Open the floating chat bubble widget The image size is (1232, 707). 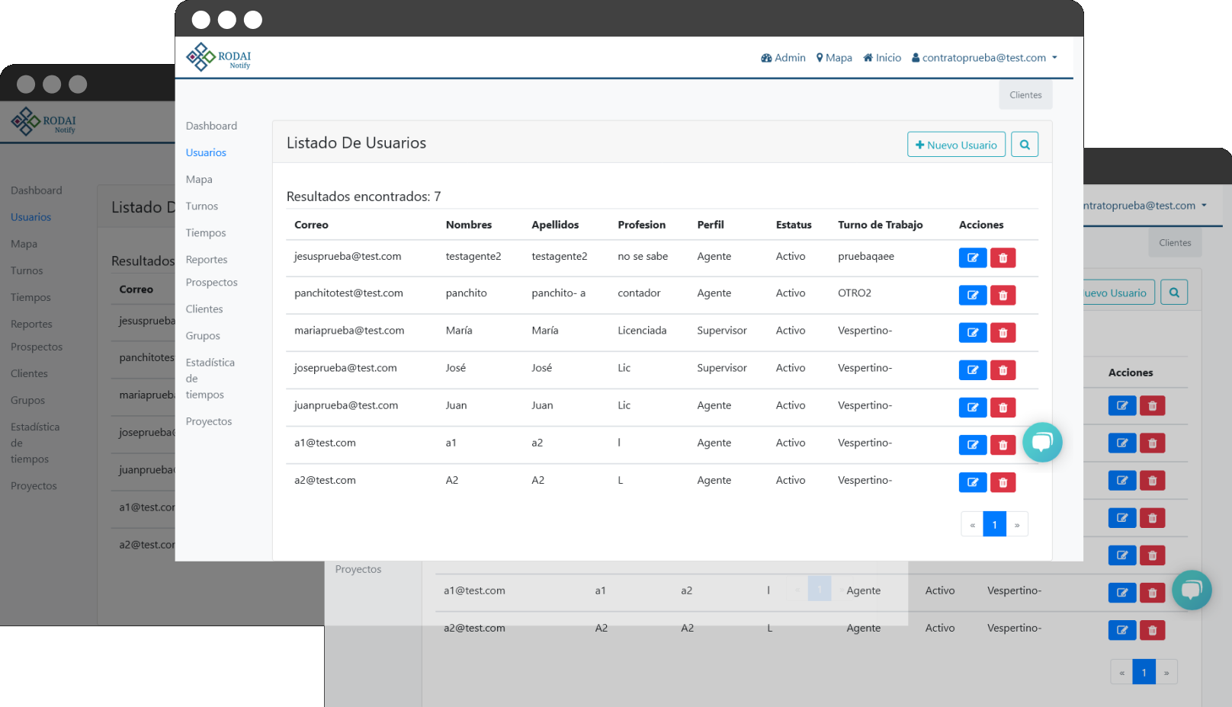coord(1041,442)
